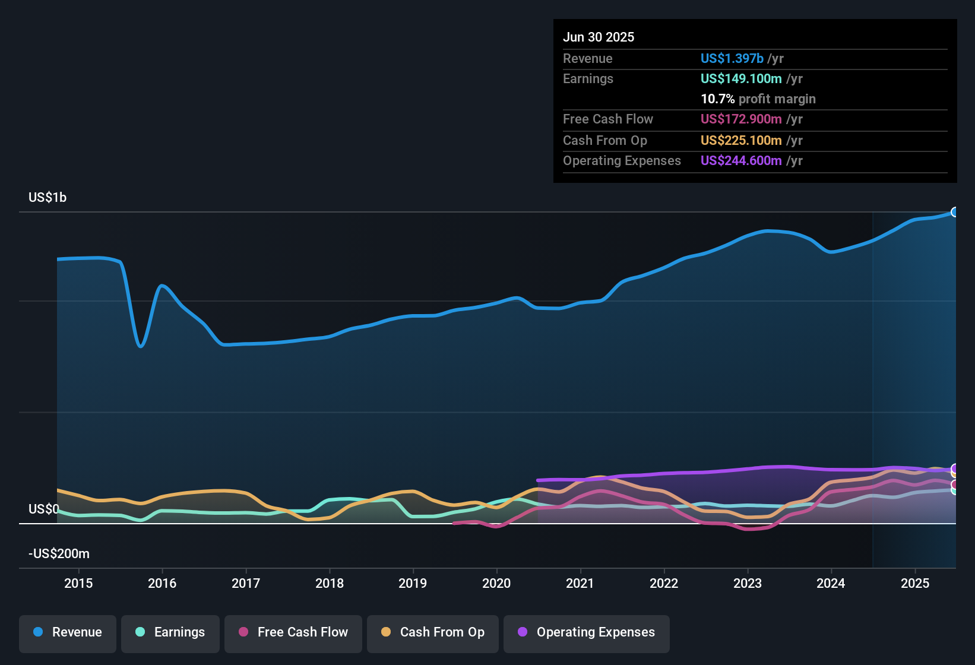The width and height of the screenshot is (975, 665).
Task: Click the 2020 label on the x-axis
Action: (x=496, y=584)
